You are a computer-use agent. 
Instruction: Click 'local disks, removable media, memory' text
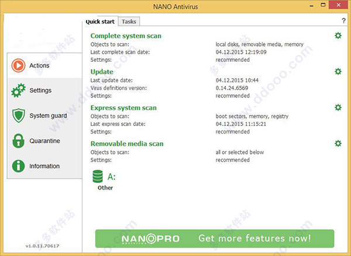tap(259, 44)
